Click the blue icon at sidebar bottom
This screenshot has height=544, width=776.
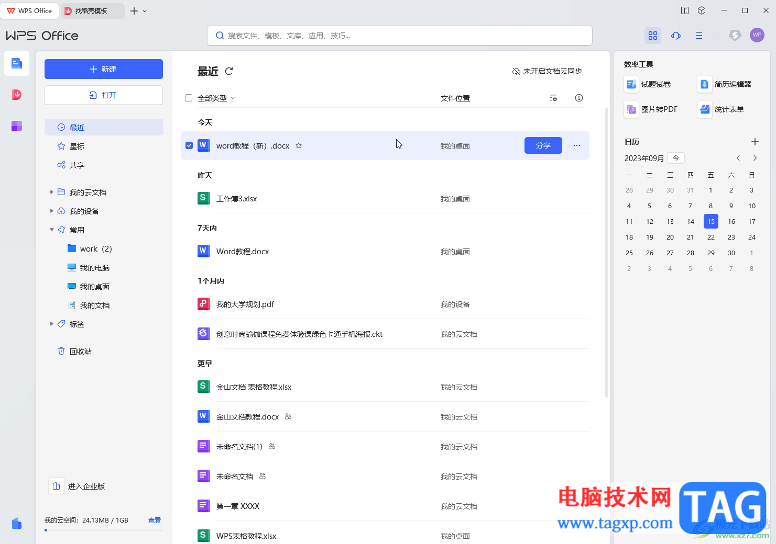coord(17,523)
